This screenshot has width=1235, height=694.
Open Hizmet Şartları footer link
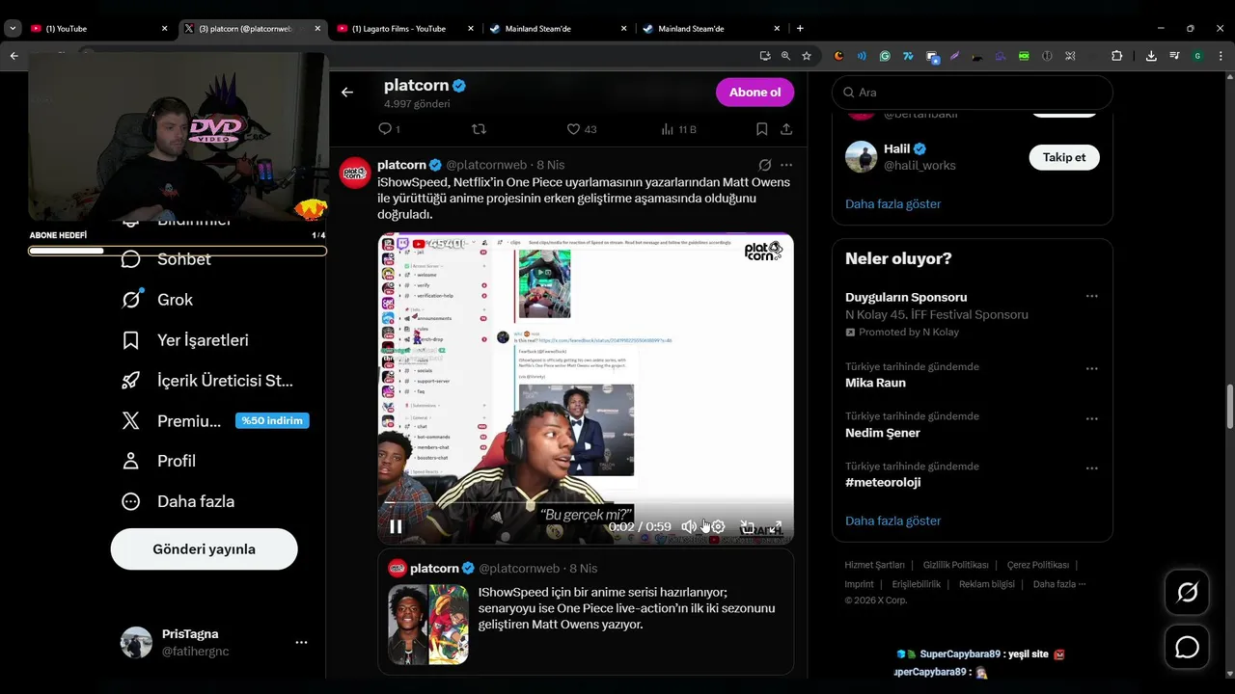coord(874,565)
